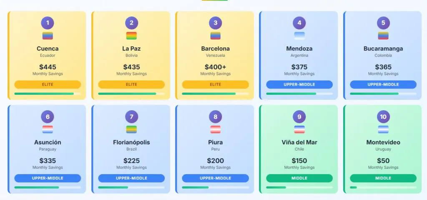Click the UPPER-MIDDLE badge on Piura card
Viewport: 427px width, 200px height.
pos(215,178)
